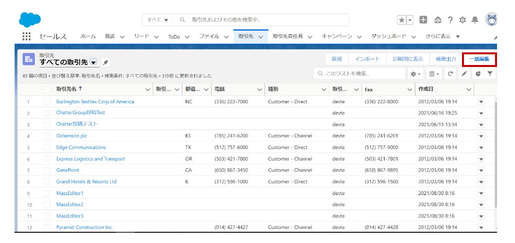This screenshot has height=243, width=515.
Task: Open the MassEditor3 account link
Action: tap(70, 216)
